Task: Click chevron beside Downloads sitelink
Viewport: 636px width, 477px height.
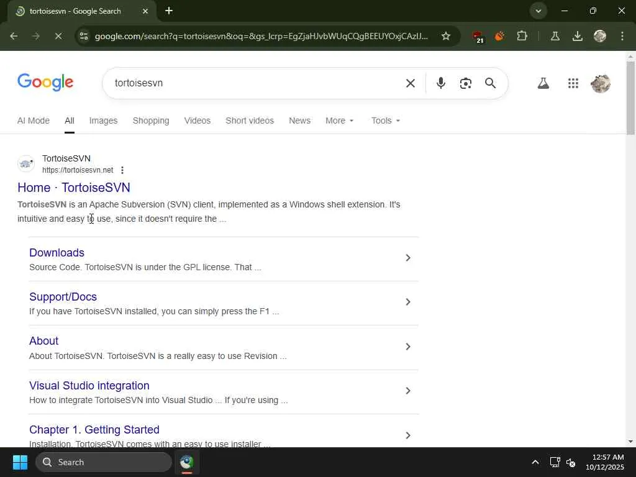Action: [x=408, y=258]
